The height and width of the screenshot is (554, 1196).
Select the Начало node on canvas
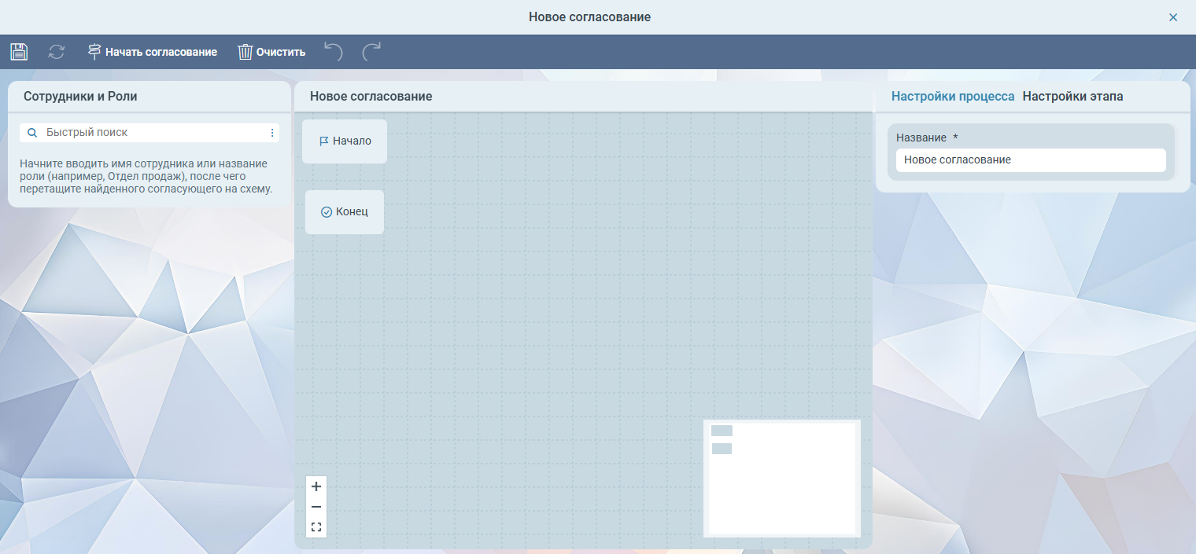(345, 141)
